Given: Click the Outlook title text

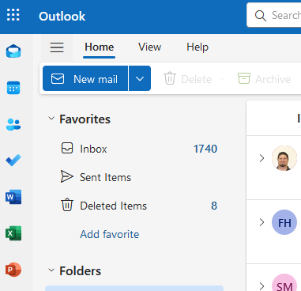Looking at the screenshot, I should point(62,16).
